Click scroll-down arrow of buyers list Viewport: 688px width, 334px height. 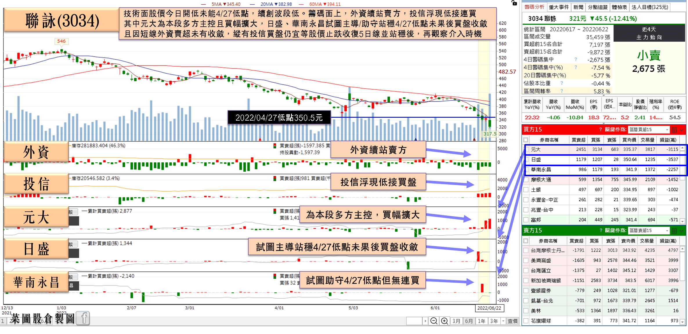click(x=682, y=221)
